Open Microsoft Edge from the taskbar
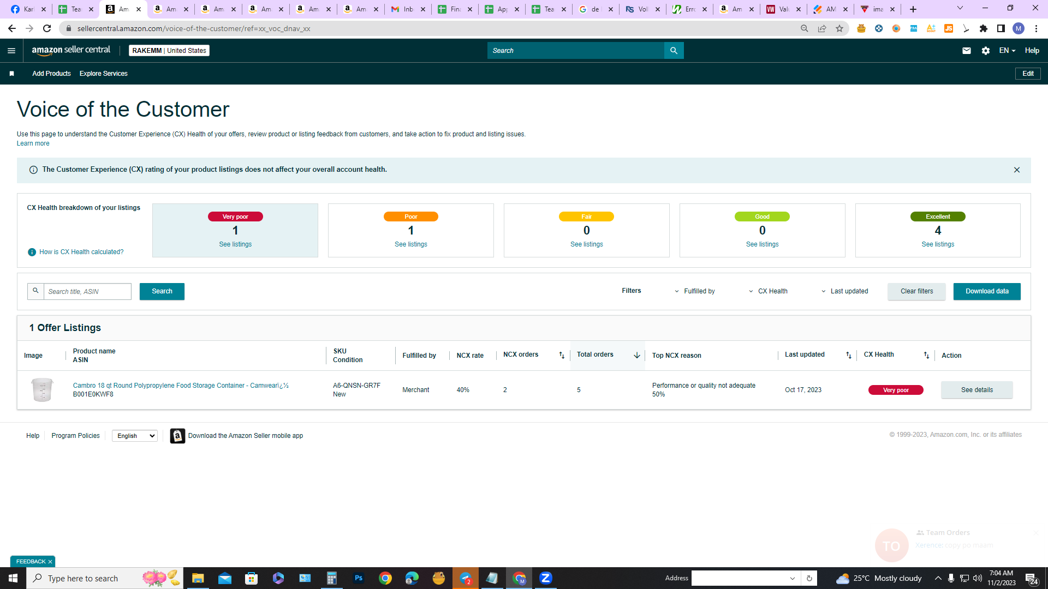1048x589 pixels. pos(412,578)
